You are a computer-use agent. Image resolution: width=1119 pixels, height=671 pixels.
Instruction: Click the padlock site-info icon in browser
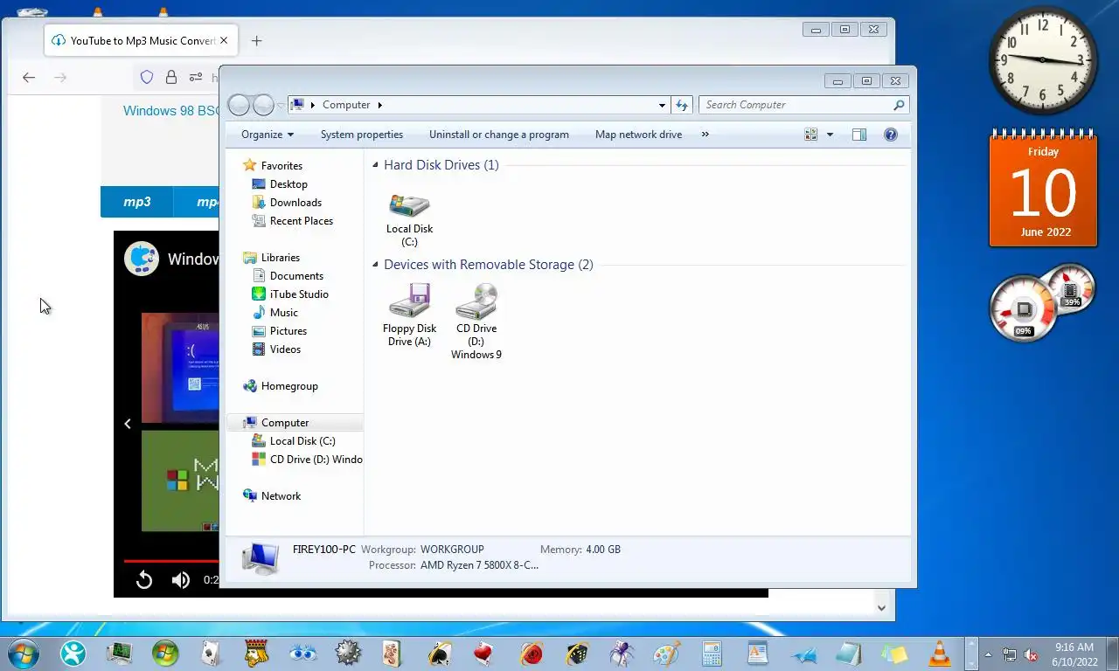click(171, 77)
